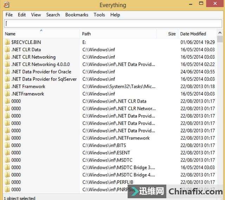Image resolution: width=225 pixels, height=200 pixels.
Task: Minimize the Everything window
Action: click(191, 4)
